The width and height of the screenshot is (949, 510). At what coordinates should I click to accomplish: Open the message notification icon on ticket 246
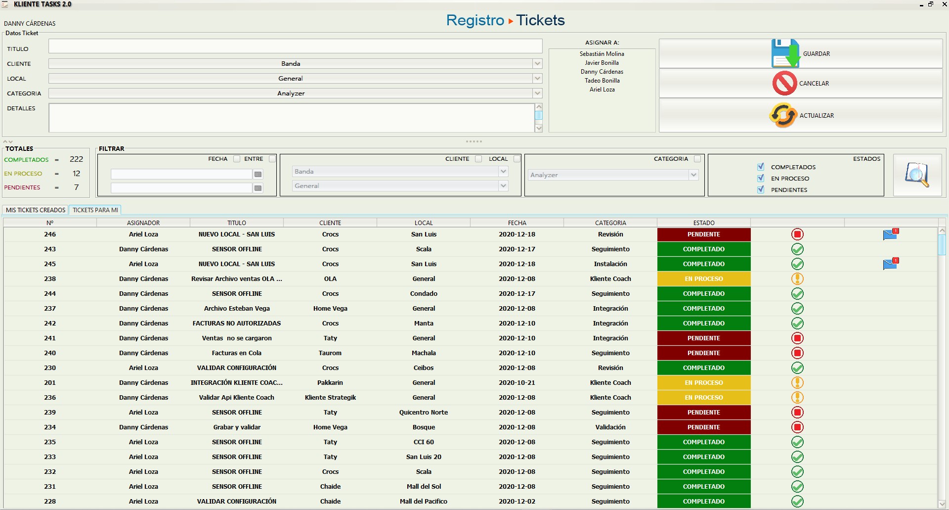(891, 234)
